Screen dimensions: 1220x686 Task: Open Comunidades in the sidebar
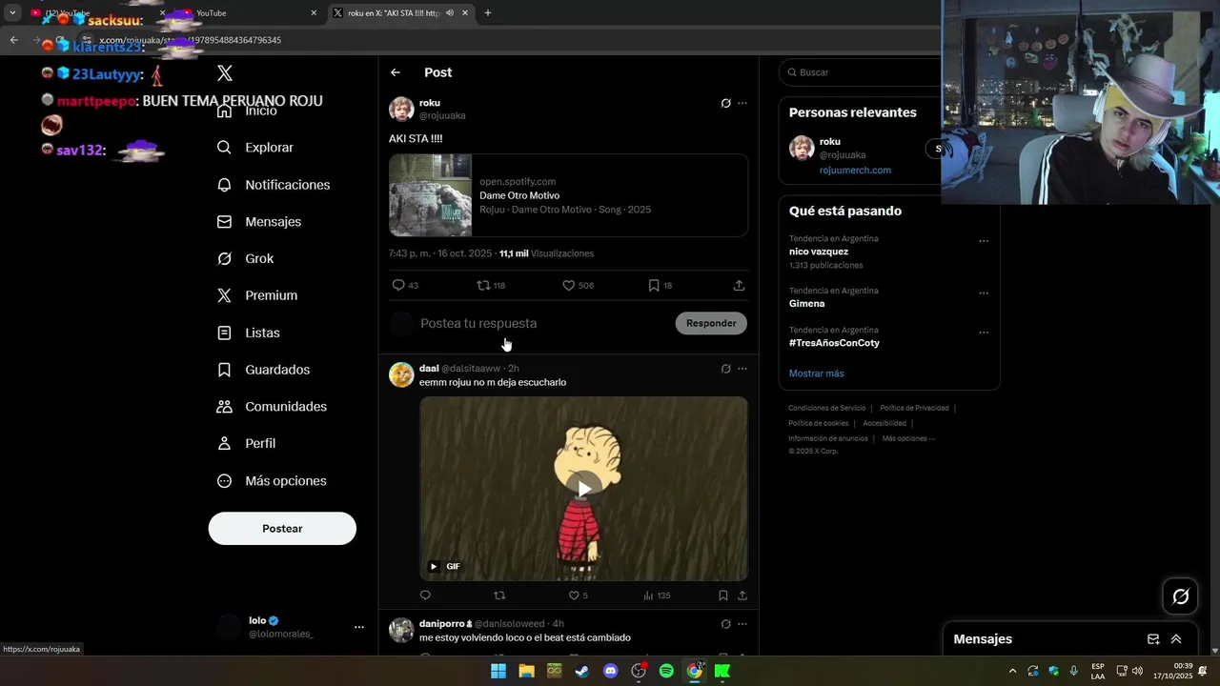point(272,406)
